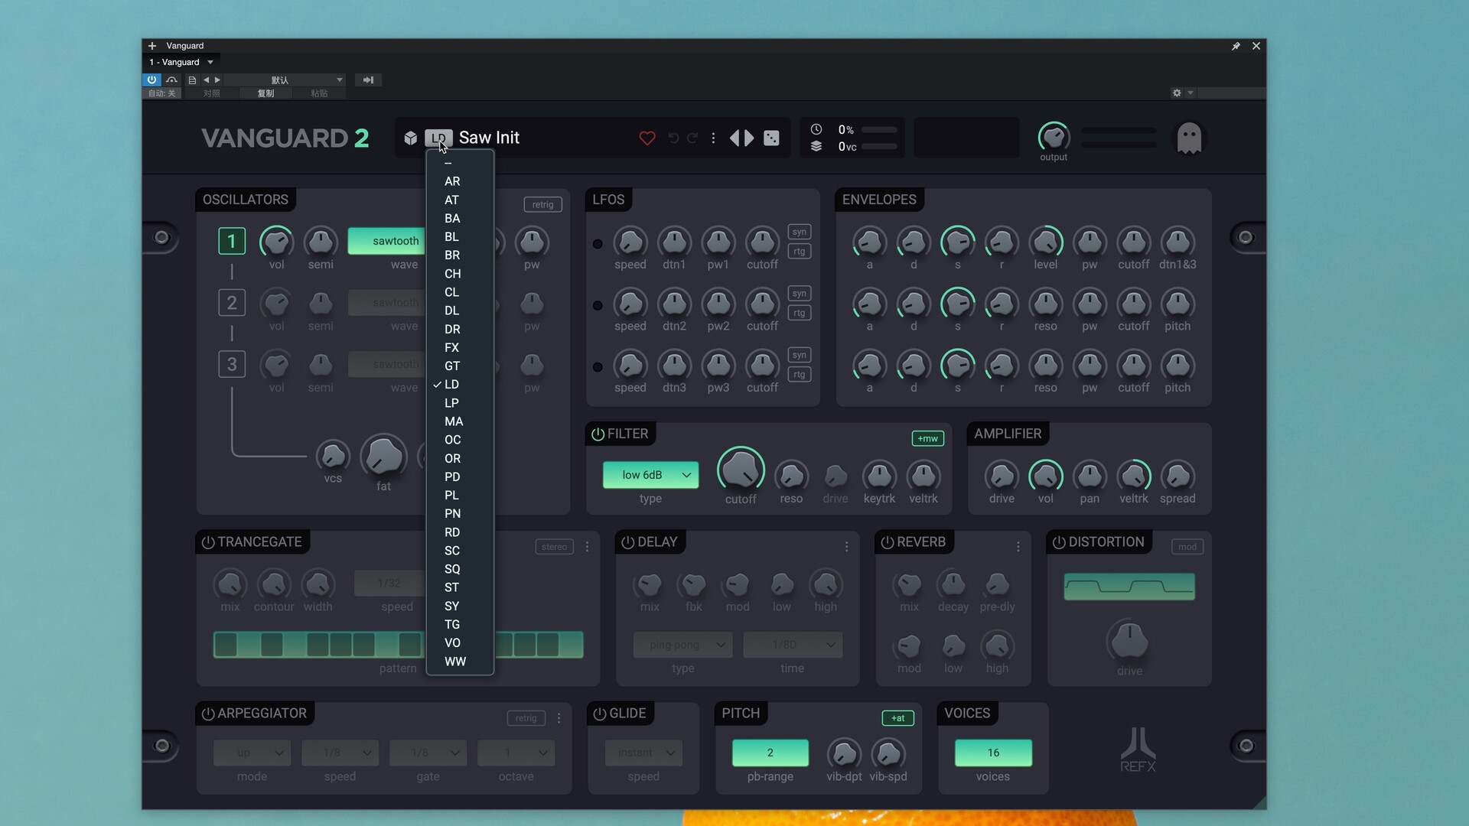
Task: Open Delay three-dot options menu
Action: click(846, 547)
